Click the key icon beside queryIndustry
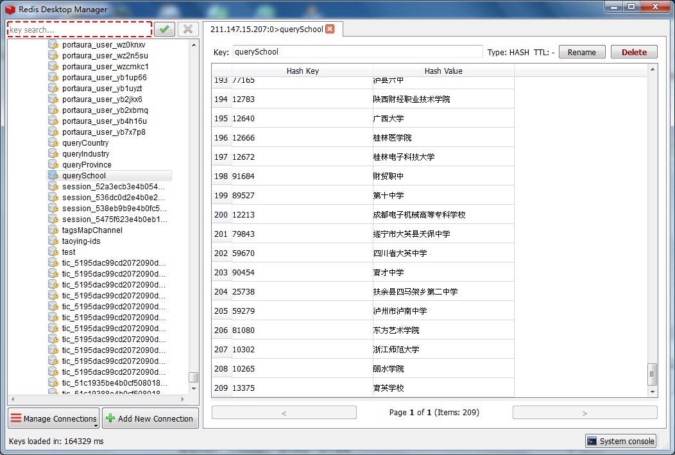The image size is (675, 455). pyautogui.click(x=53, y=153)
